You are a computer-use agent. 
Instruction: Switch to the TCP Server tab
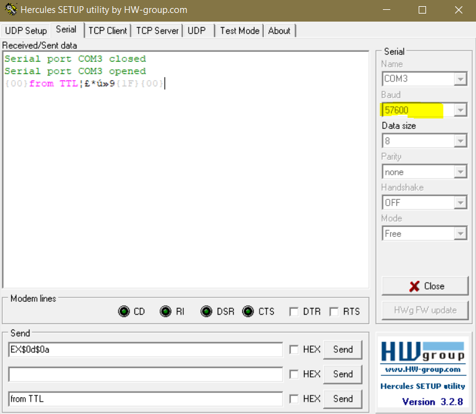click(x=157, y=31)
